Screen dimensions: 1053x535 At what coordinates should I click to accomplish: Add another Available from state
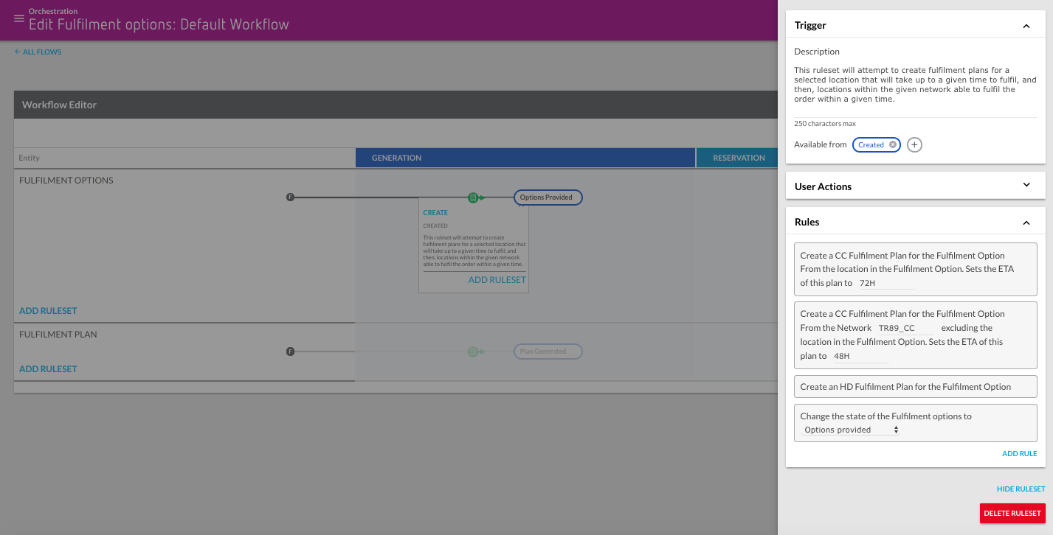tap(914, 145)
